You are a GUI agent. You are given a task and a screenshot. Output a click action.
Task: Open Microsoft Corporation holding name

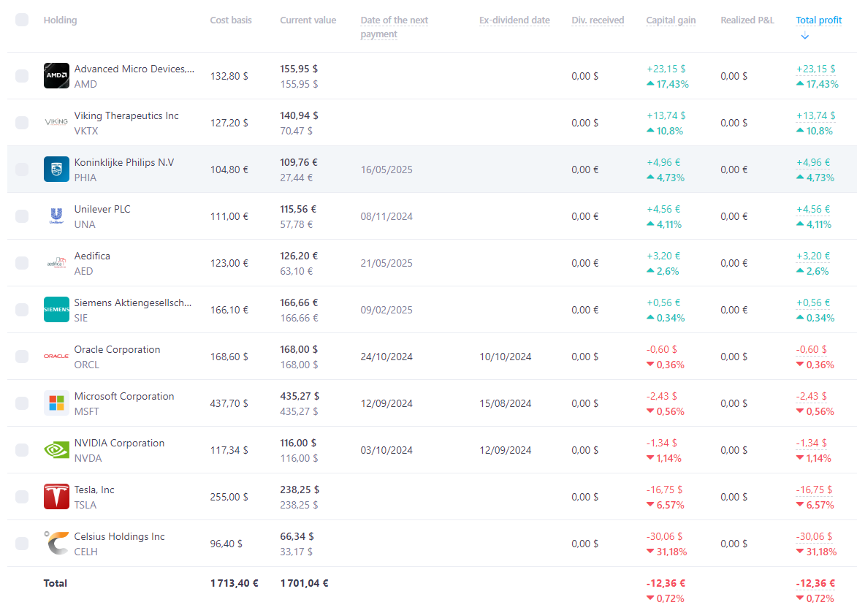coord(124,396)
